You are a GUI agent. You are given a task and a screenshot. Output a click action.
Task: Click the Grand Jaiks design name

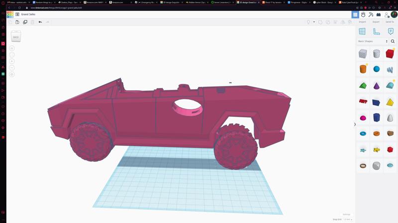(x=28, y=14)
